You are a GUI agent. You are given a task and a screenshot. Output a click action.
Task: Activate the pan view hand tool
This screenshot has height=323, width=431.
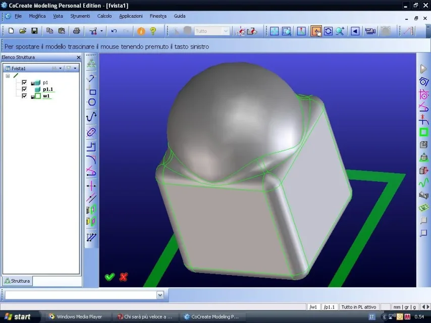(316, 31)
